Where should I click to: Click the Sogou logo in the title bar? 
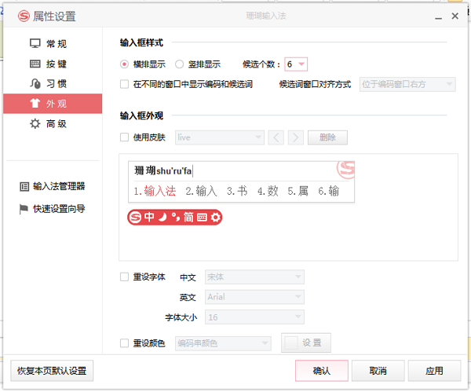pos(24,16)
